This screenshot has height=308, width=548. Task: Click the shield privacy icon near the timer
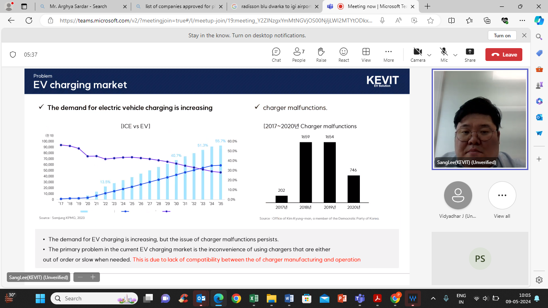click(x=13, y=55)
